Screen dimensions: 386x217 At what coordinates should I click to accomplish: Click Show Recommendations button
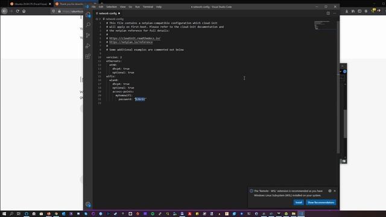(x=321, y=203)
